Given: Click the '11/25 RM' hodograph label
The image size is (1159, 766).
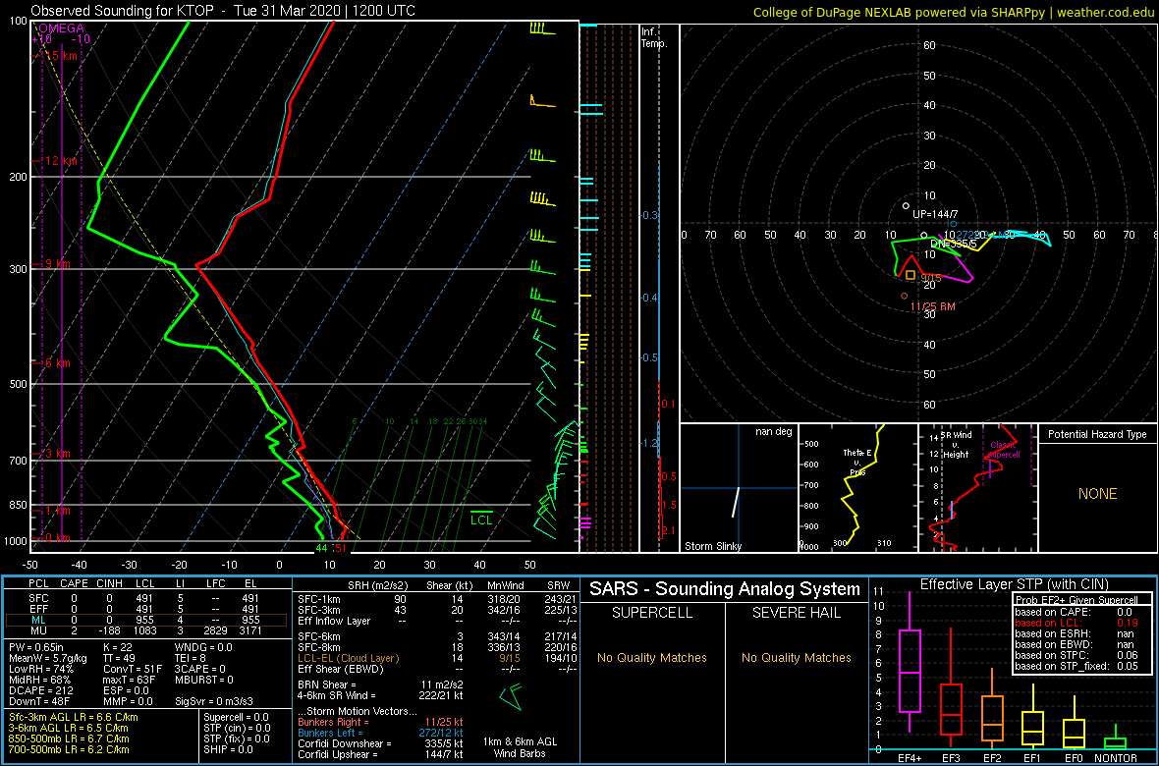Looking at the screenshot, I should [x=934, y=306].
